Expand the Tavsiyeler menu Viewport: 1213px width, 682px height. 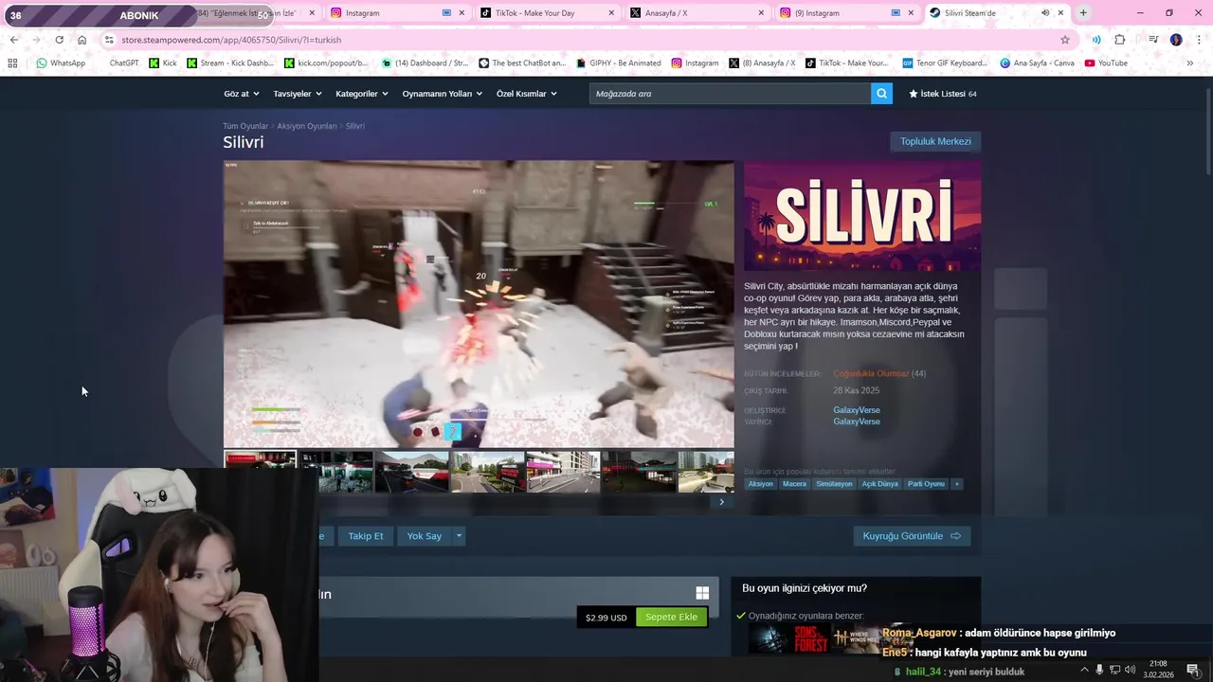point(298,94)
